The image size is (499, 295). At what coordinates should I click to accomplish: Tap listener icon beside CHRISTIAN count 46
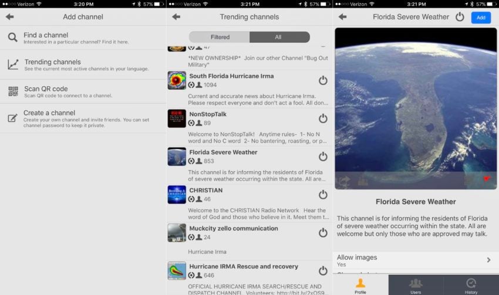[191, 199]
